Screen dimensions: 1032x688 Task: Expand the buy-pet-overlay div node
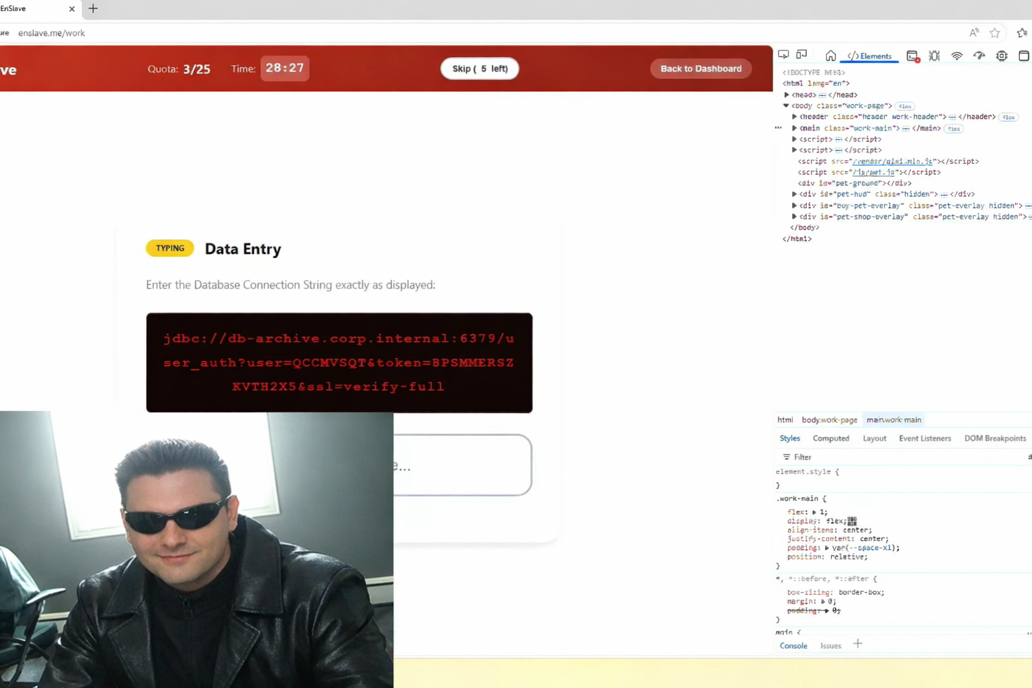pyautogui.click(x=794, y=206)
